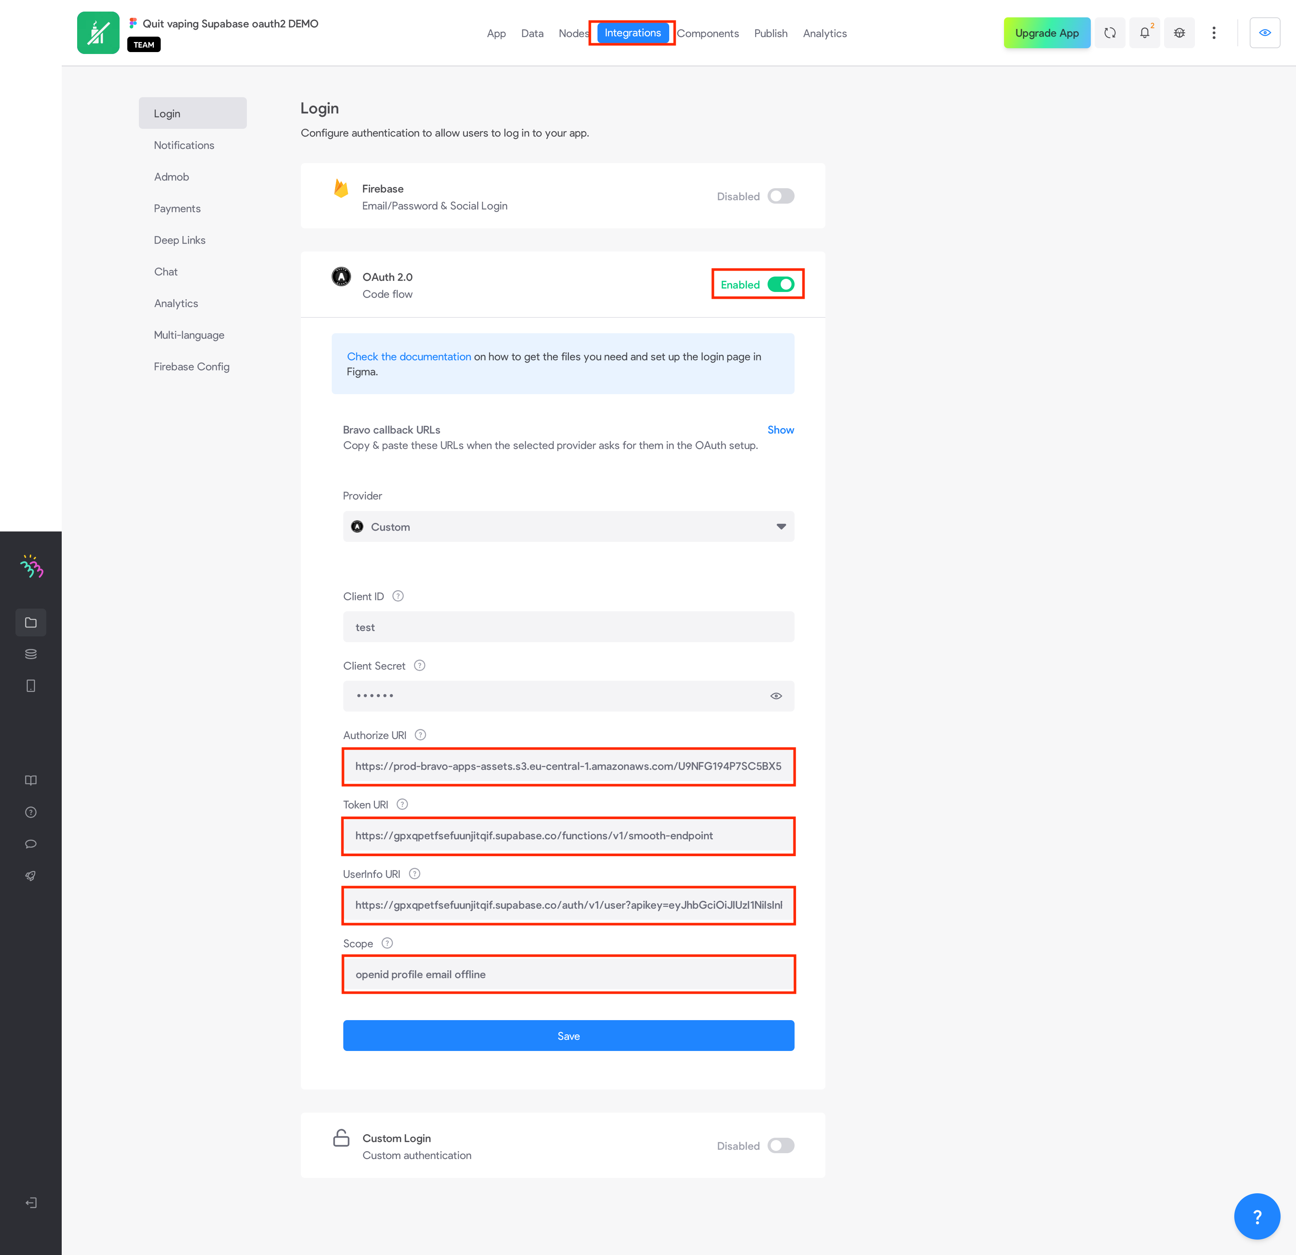Open the Publish tab
Viewport: 1296px width, 1255px height.
coord(771,33)
